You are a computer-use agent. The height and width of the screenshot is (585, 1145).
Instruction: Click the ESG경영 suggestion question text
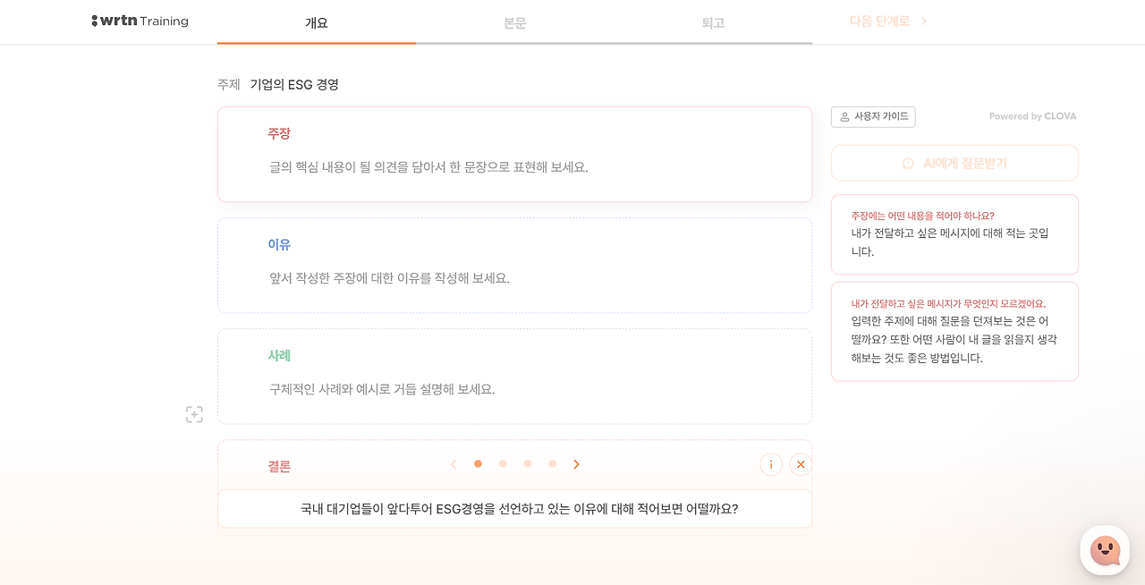519,509
